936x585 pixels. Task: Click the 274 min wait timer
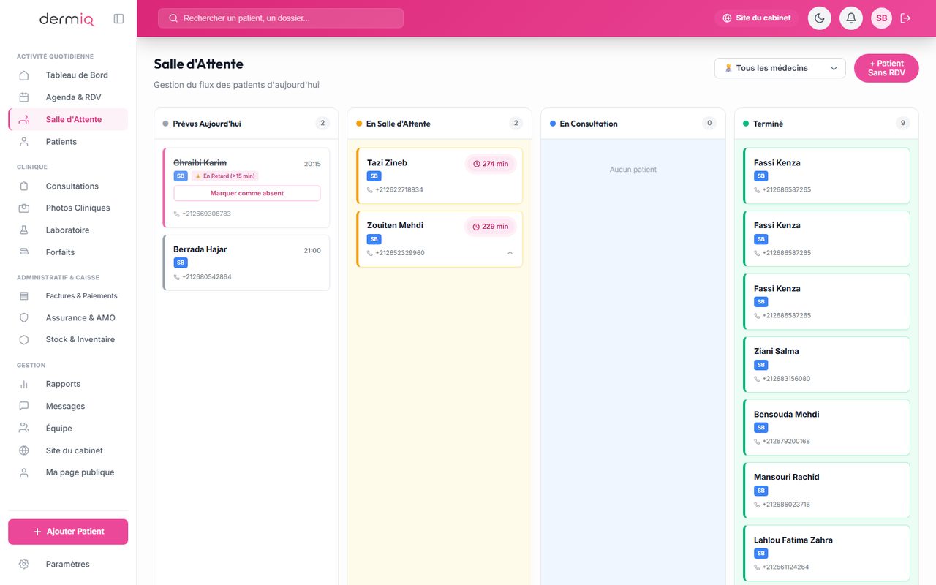pos(491,164)
